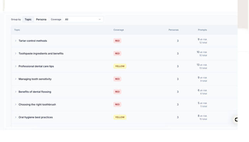The height and width of the screenshot is (142, 249).
Task: Select the Tartar control methods topic name
Action: pos(33,41)
